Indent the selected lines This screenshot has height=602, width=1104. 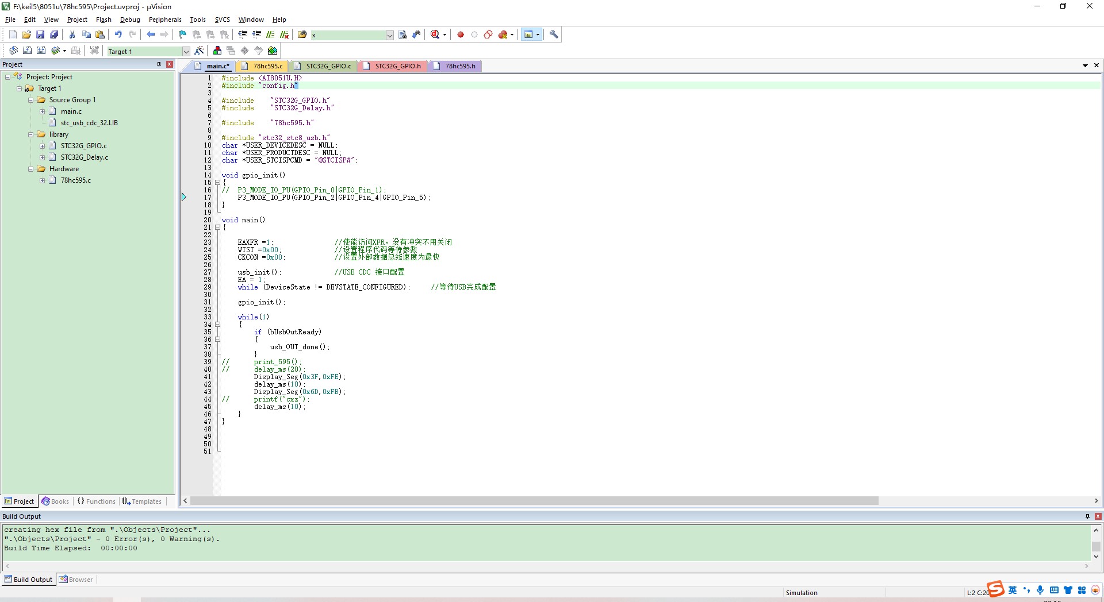pyautogui.click(x=243, y=34)
